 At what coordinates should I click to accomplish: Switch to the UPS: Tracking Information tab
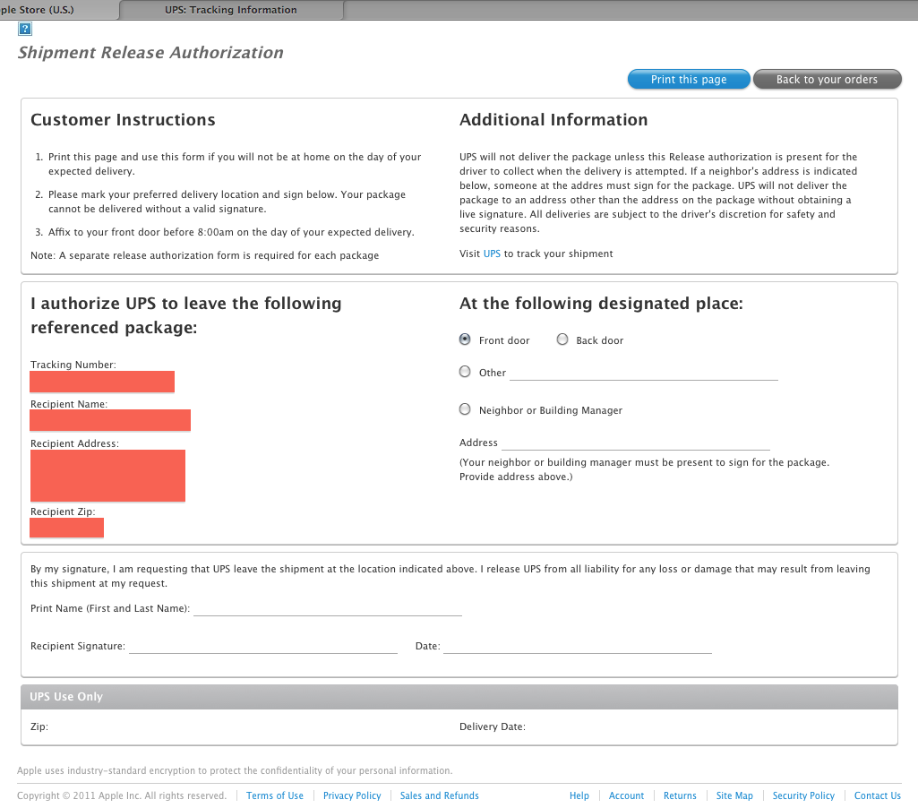pyautogui.click(x=231, y=10)
